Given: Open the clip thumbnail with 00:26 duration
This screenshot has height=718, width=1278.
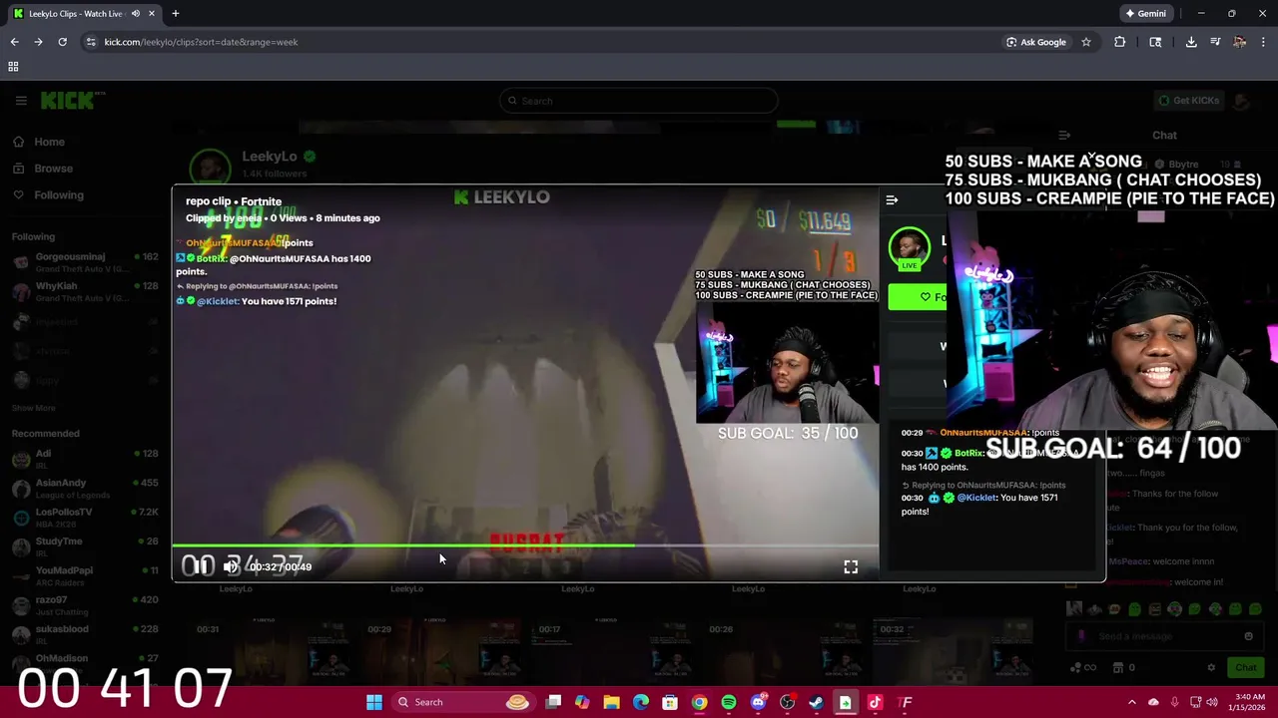Looking at the screenshot, I should 784,652.
